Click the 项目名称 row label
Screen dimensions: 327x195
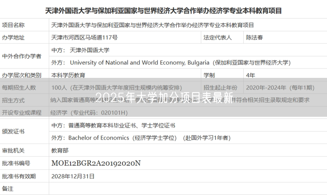[x=14, y=25]
